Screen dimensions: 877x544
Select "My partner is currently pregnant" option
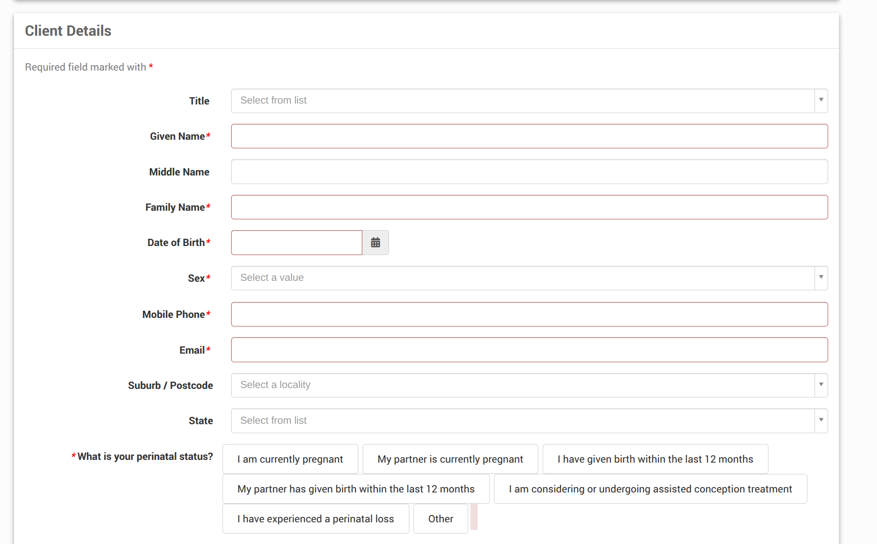point(450,459)
